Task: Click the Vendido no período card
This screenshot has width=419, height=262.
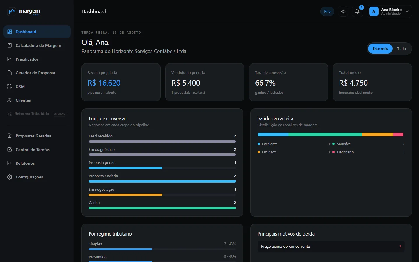Action: (205, 82)
